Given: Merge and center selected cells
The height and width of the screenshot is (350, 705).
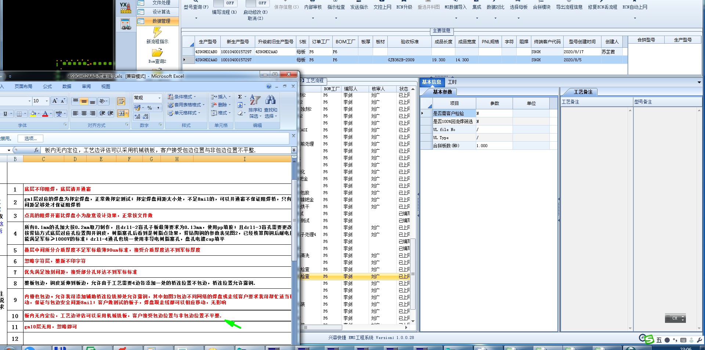Looking at the screenshot, I should coord(121,113).
